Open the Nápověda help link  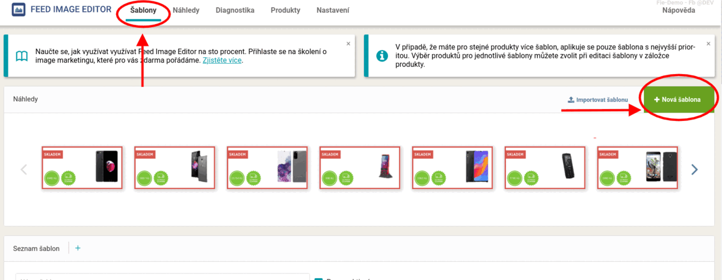679,11
